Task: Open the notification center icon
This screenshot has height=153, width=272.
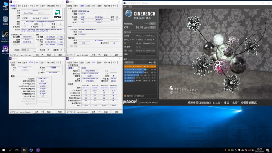Action: pos(268,150)
